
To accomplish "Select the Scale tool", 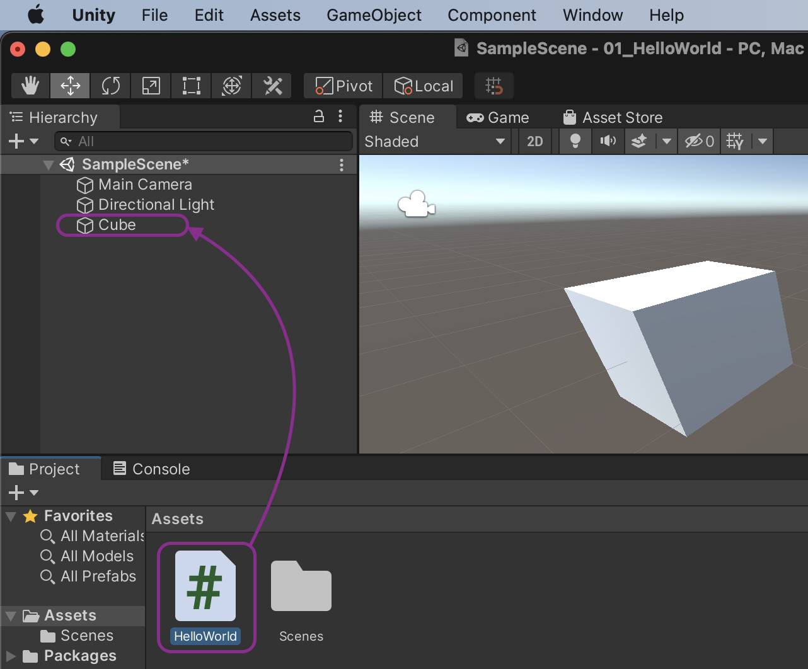I will point(151,86).
